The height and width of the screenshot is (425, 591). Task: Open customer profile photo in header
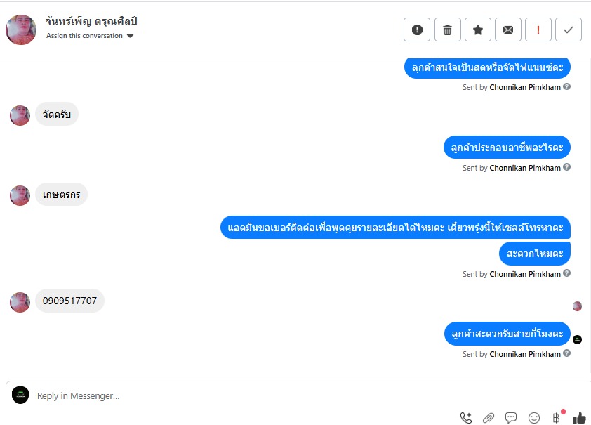coord(21,30)
